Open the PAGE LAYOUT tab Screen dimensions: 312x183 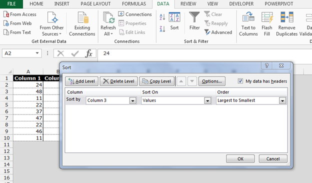click(x=95, y=4)
